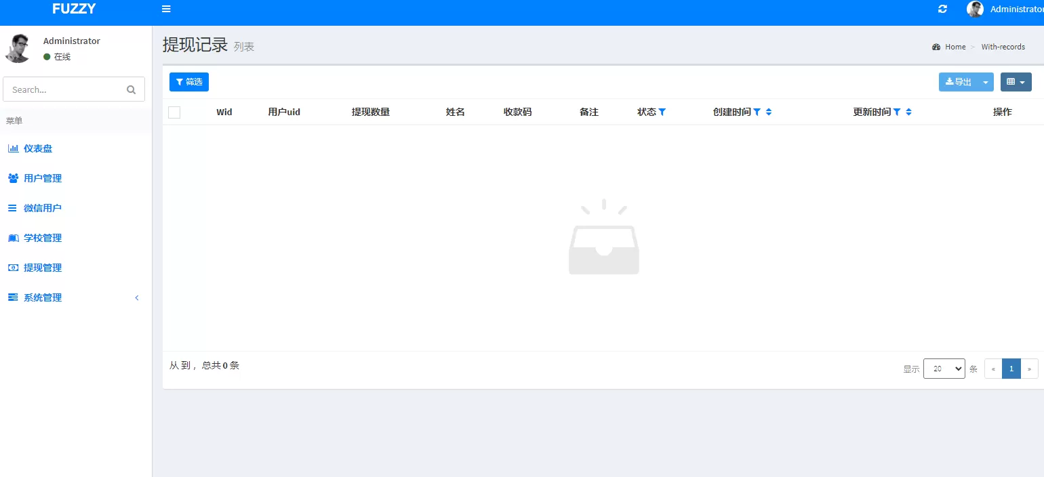Click the search magnifier icon in sidebar
1044x477 pixels.
(x=130, y=89)
